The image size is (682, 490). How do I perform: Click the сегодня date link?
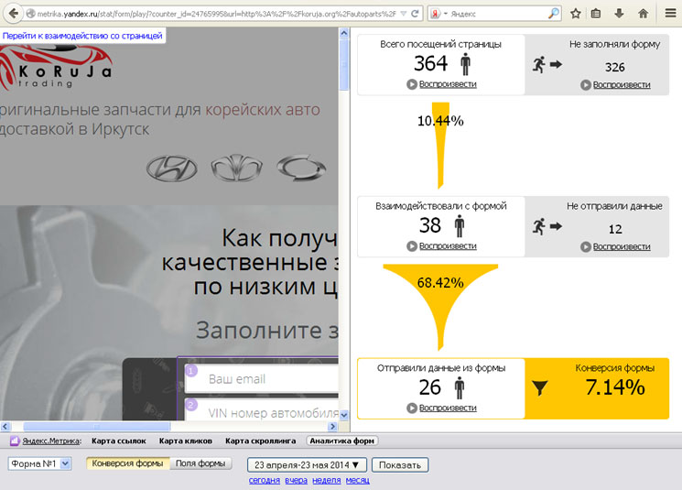(x=265, y=480)
